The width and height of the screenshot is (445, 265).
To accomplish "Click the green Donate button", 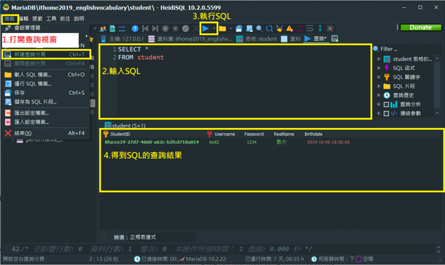I will [x=421, y=27].
